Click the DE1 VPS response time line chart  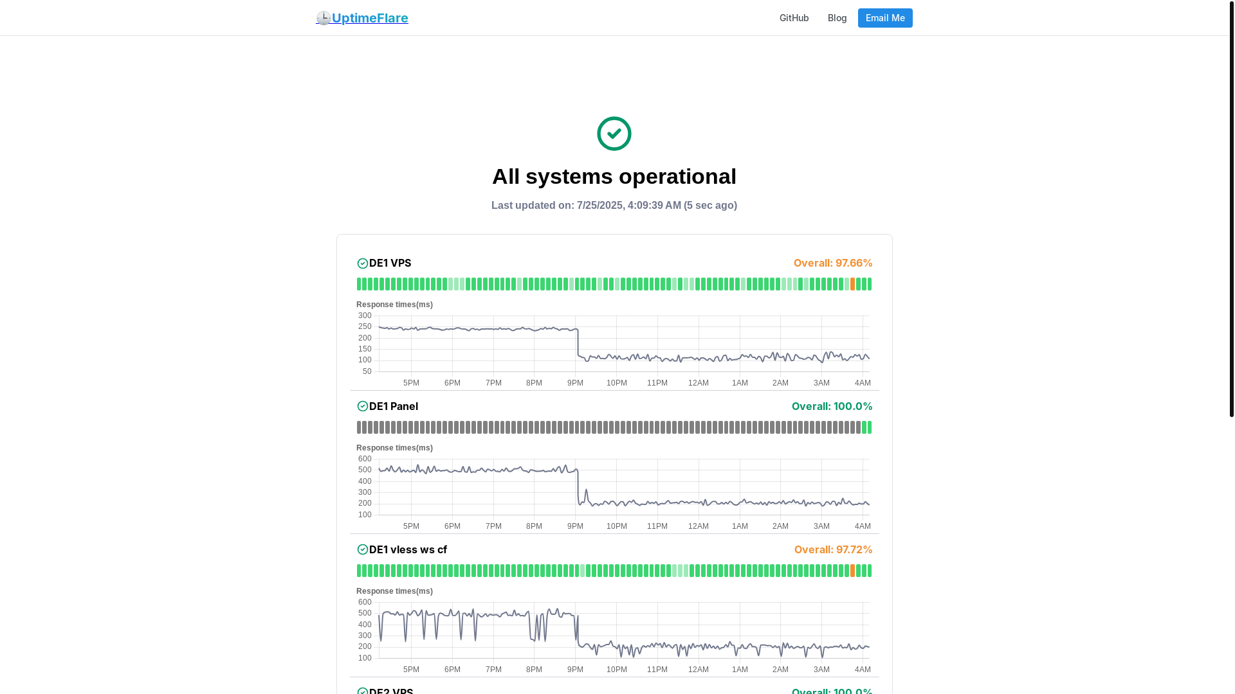tap(614, 349)
